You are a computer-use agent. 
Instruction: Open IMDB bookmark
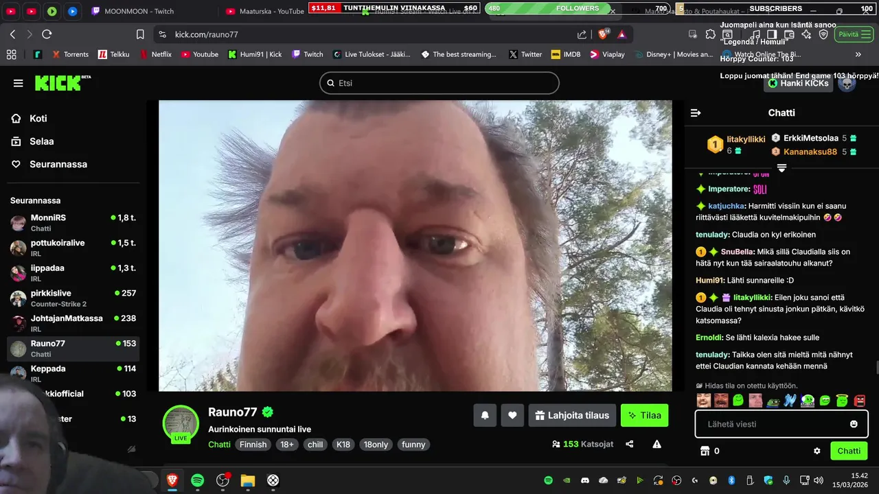pyautogui.click(x=566, y=54)
